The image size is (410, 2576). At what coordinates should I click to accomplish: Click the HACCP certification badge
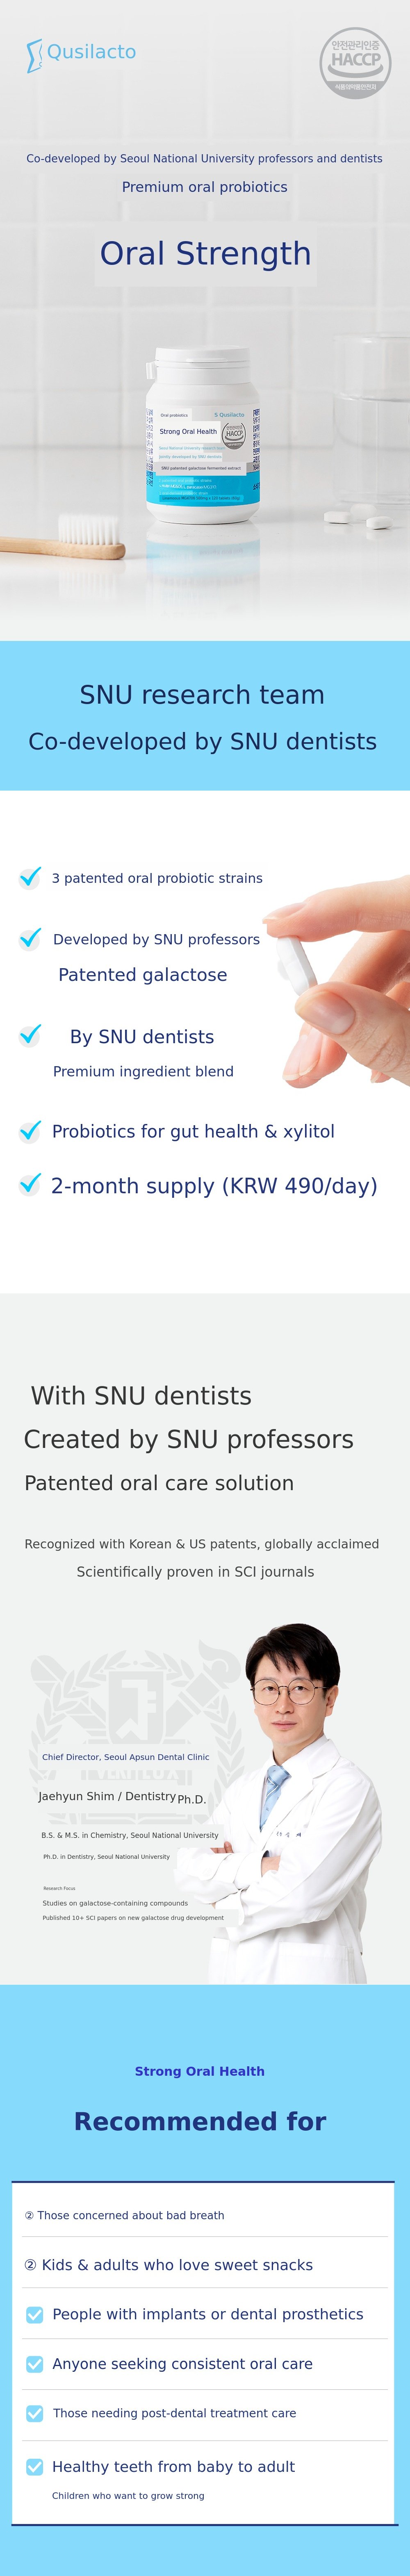355,62
